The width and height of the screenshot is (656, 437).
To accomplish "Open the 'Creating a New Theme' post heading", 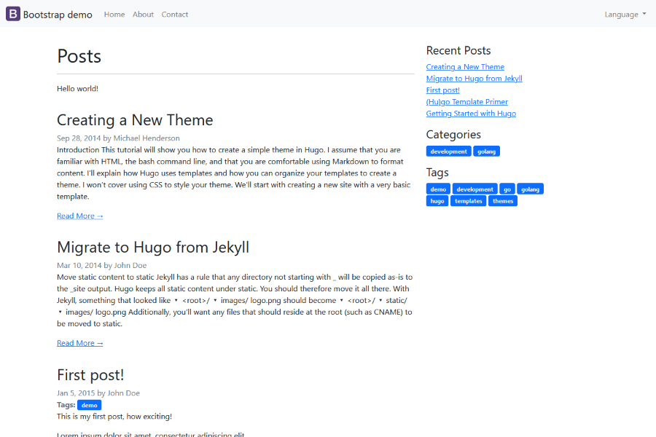I will pos(135,120).
